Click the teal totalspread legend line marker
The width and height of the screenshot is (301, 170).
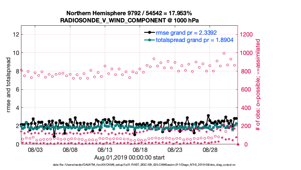pos(149,40)
